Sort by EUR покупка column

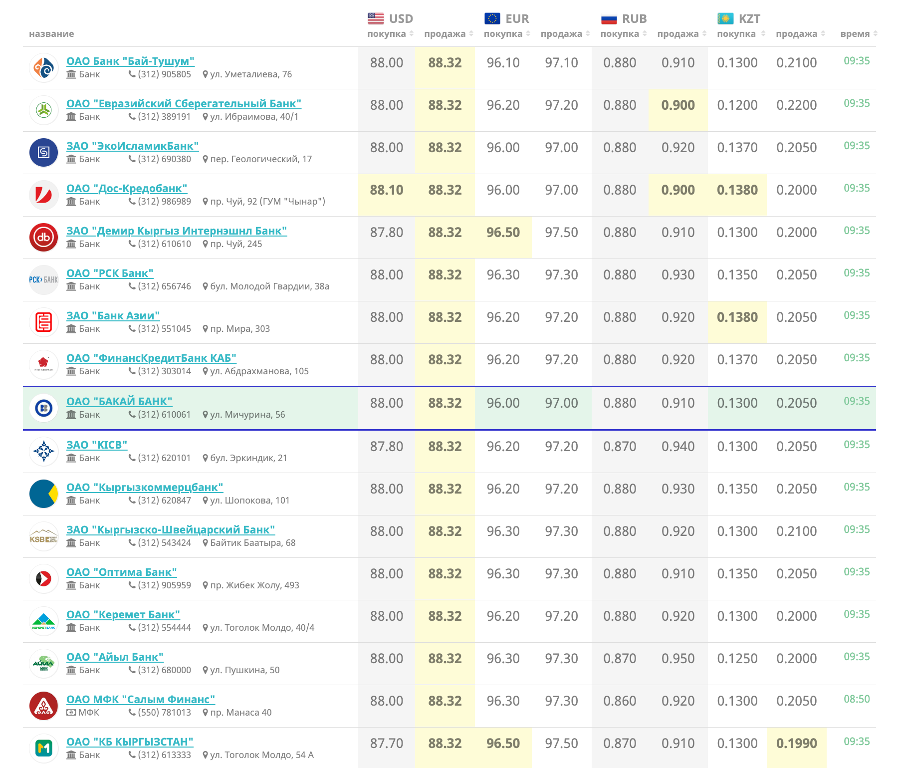pos(507,34)
